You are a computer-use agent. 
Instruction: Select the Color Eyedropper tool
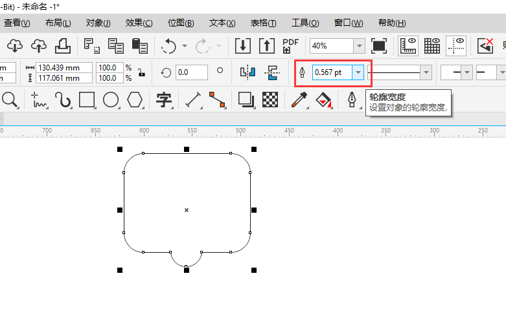(x=299, y=100)
